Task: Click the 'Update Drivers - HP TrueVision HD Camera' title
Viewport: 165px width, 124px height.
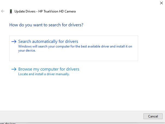Action: tap(45, 11)
